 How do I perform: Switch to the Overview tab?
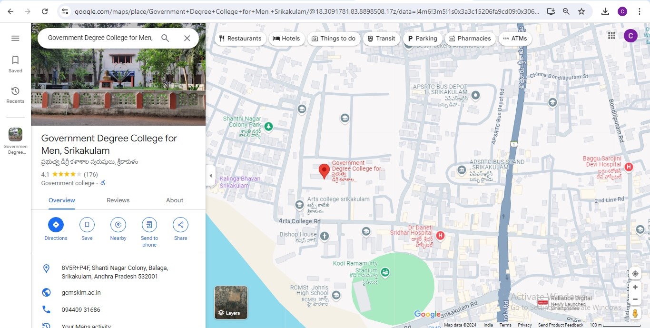pyautogui.click(x=62, y=200)
